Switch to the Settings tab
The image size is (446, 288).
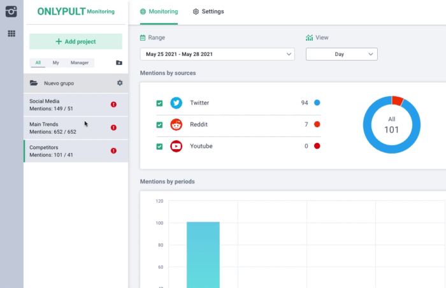(x=208, y=11)
